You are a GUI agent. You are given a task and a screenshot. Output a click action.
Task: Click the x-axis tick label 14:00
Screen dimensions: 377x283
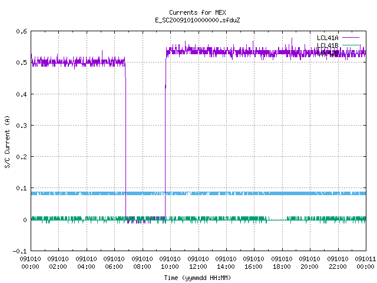tap(226, 266)
